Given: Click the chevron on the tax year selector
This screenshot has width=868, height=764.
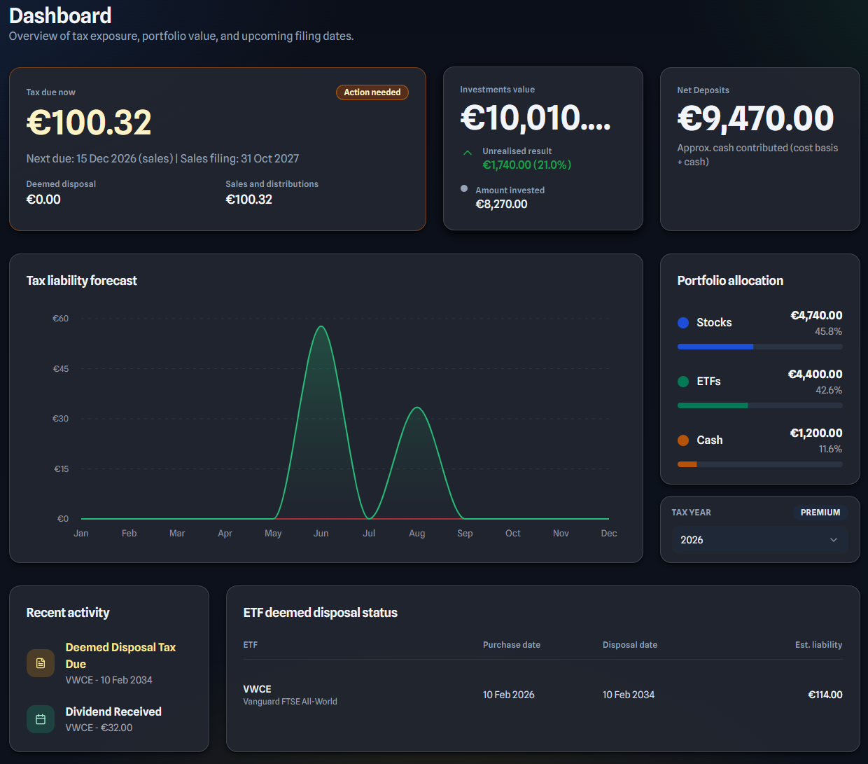Looking at the screenshot, I should click(x=834, y=540).
